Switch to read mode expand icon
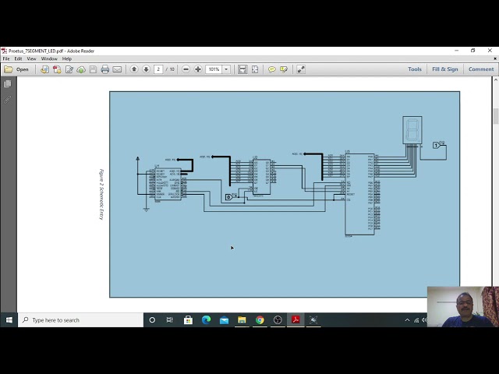The image size is (499, 374). click(x=301, y=69)
